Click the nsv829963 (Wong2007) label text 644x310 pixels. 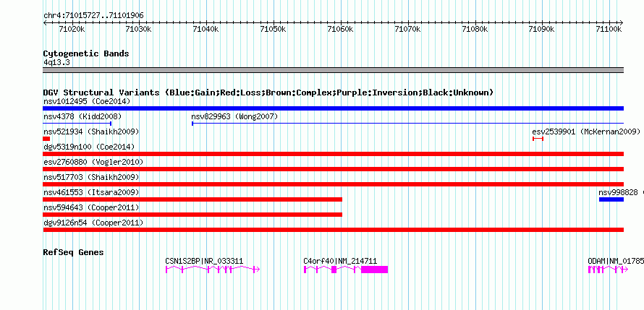pos(234,116)
